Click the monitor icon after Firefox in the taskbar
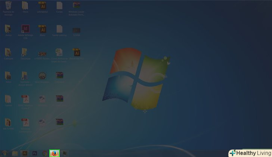This screenshot has height=157, width=272. [65, 153]
